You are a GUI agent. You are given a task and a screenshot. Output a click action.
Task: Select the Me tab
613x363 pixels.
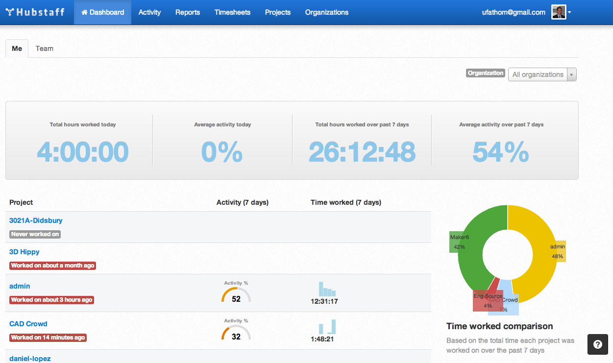coord(17,48)
